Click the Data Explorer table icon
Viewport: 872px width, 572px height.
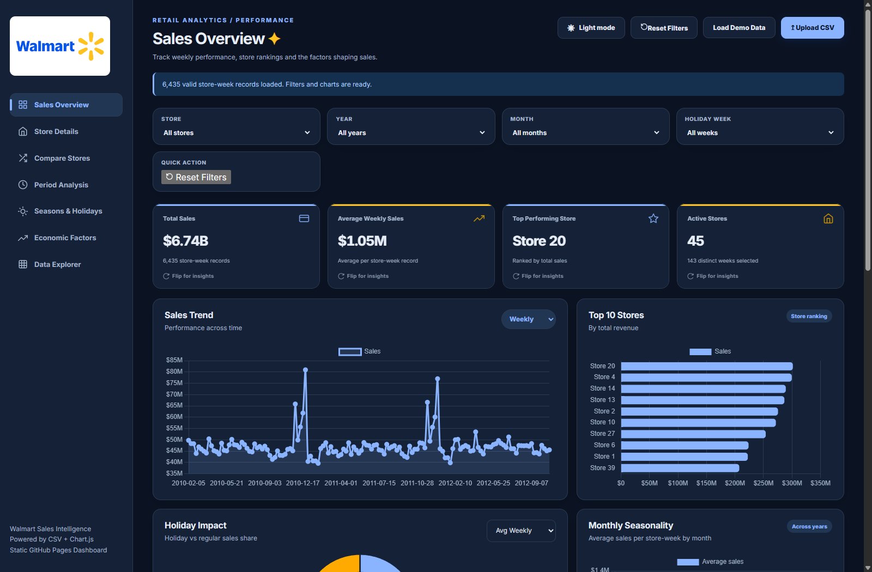(x=23, y=264)
